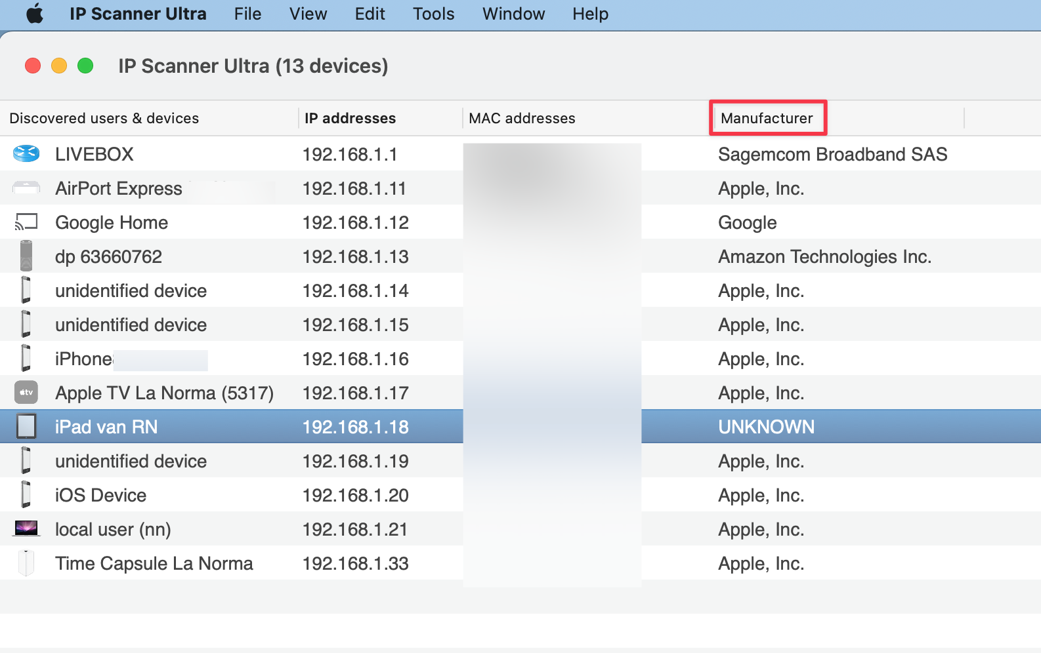Screen dimensions: 1041x653
Task: Click the iPhone row phone icon
Action: click(26, 359)
